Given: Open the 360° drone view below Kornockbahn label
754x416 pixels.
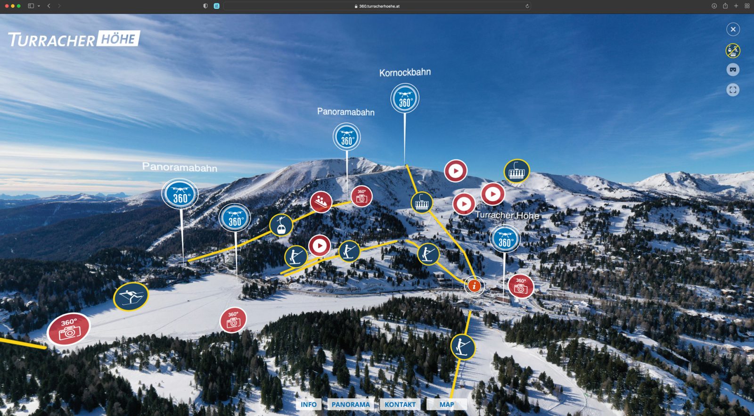Looking at the screenshot, I should coord(405,98).
